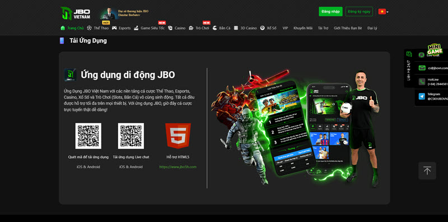The image size is (448, 222).
Task: Click the JBO Vietnam logo
Action: (x=76, y=13)
